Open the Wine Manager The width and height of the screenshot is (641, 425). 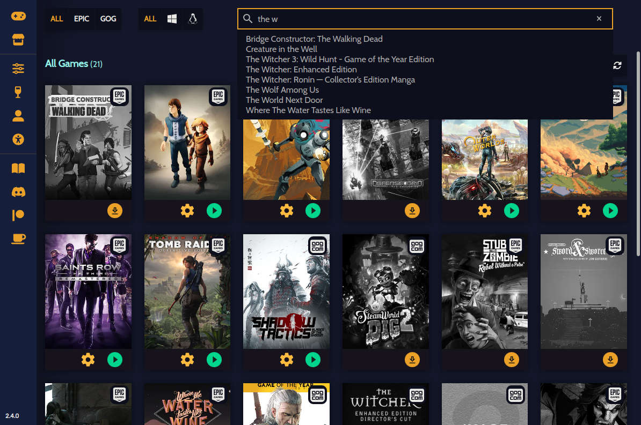tap(18, 92)
